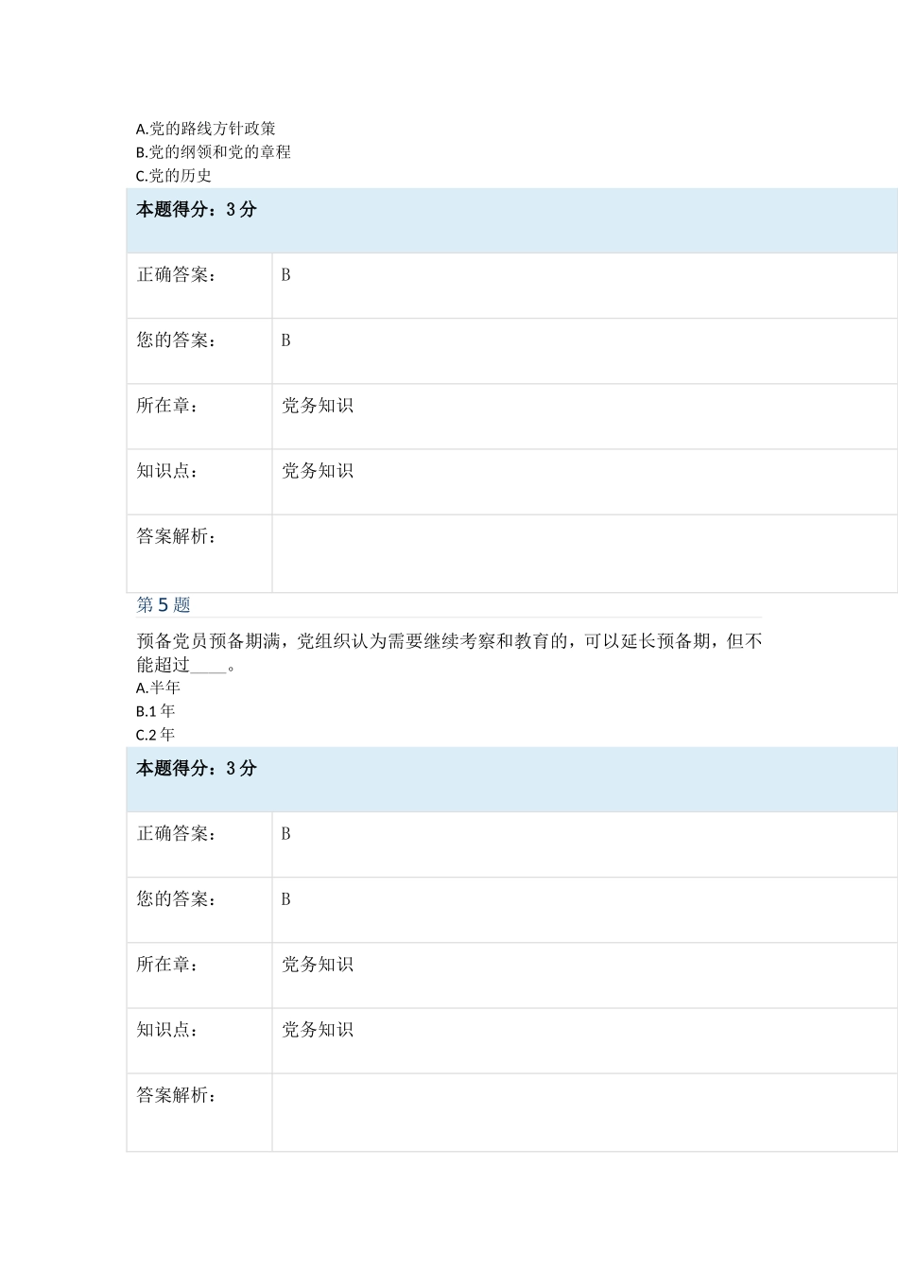Select option A.党的路线方针政策
The width and height of the screenshot is (898, 1271).
click(205, 129)
